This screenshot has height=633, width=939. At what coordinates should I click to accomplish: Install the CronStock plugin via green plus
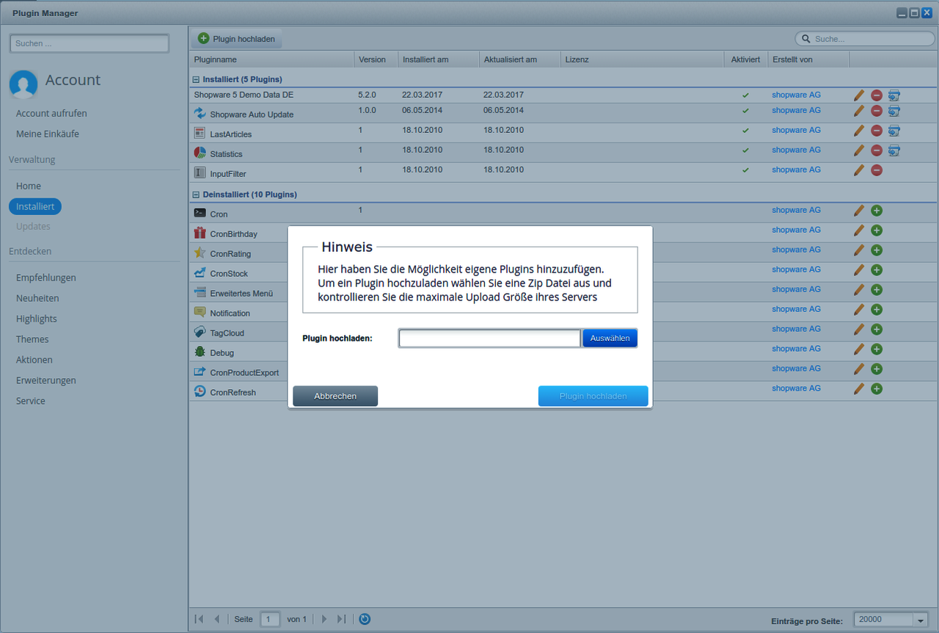[x=876, y=270]
